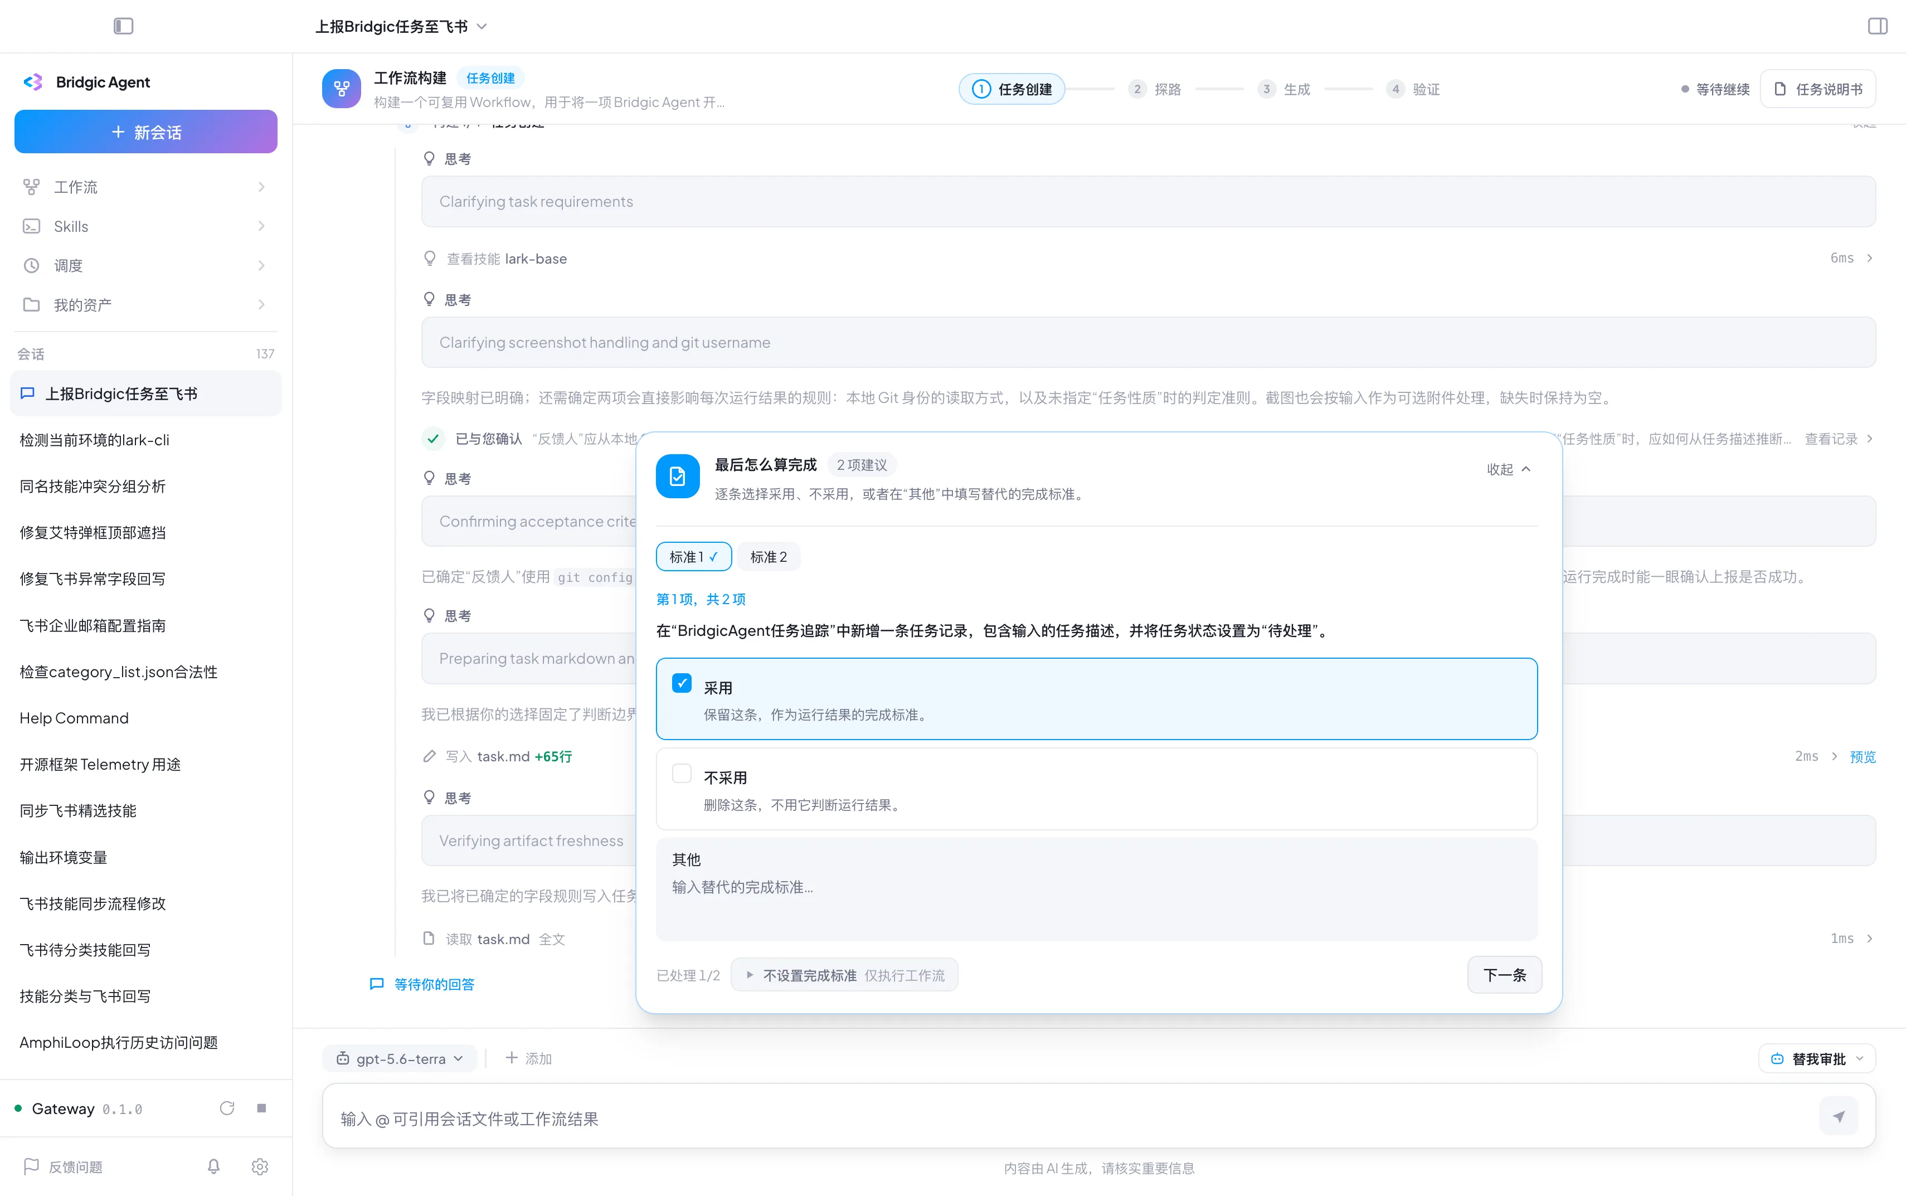Open conversation 飞书企业邮箱配置指南
The height and width of the screenshot is (1196, 1906).
pyautogui.click(x=145, y=625)
